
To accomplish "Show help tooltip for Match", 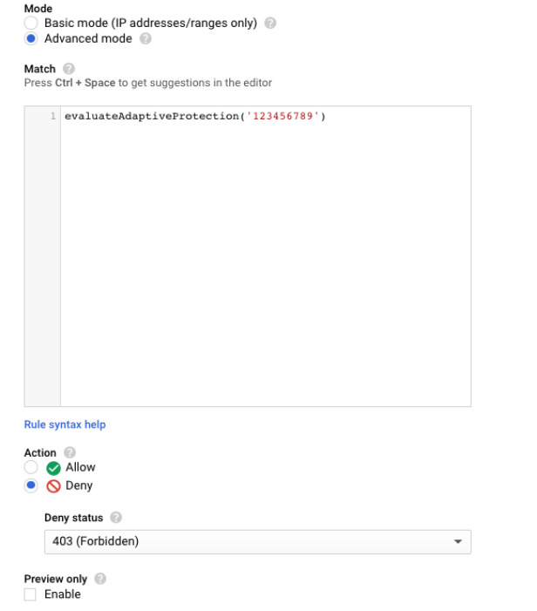I will [x=69, y=69].
